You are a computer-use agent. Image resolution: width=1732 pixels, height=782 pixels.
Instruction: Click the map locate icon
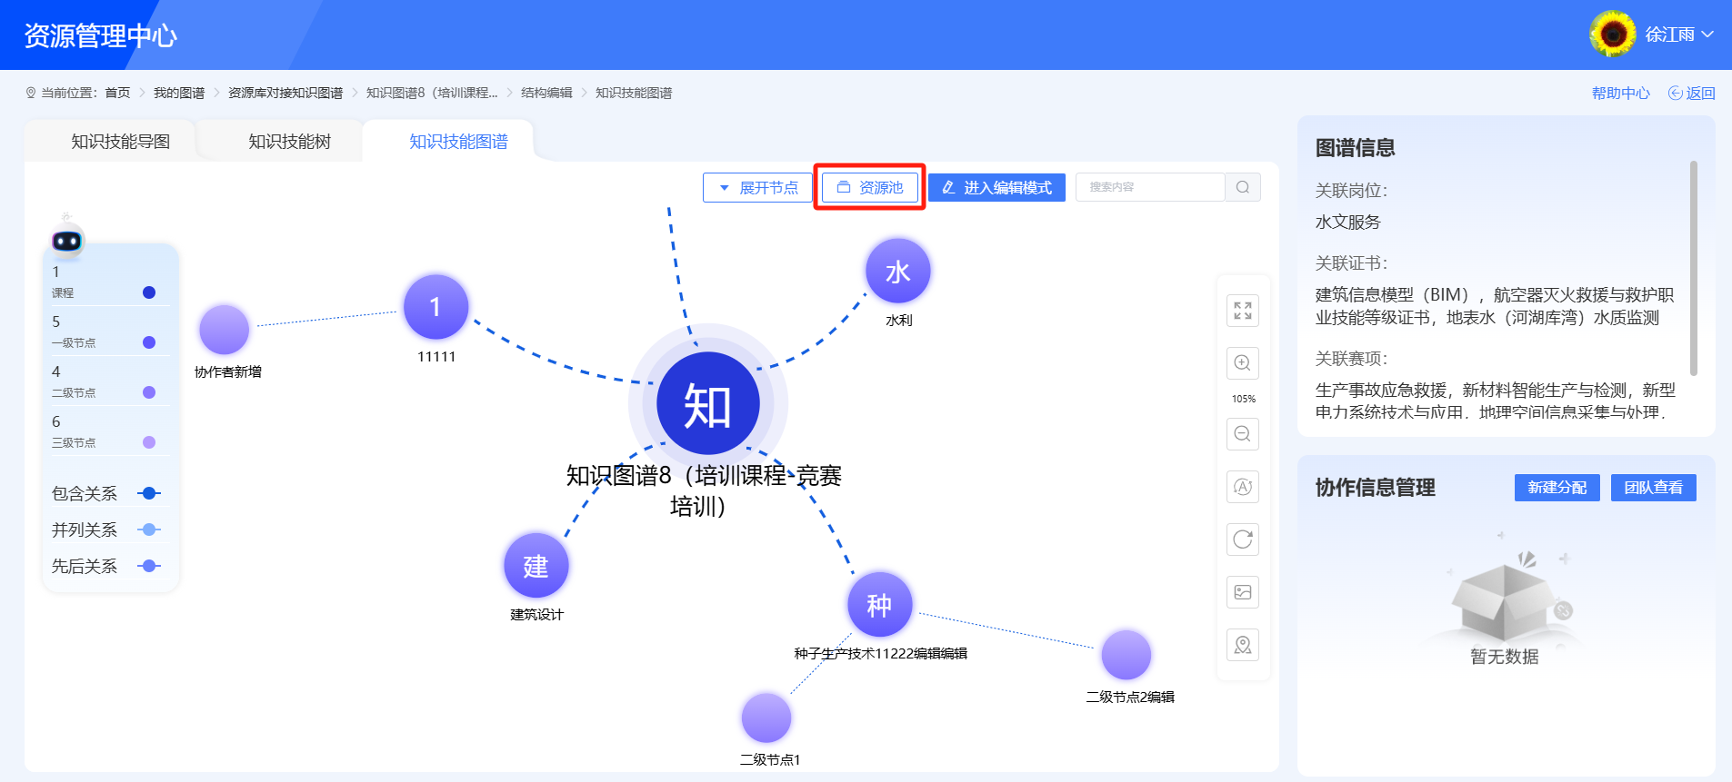click(1243, 645)
